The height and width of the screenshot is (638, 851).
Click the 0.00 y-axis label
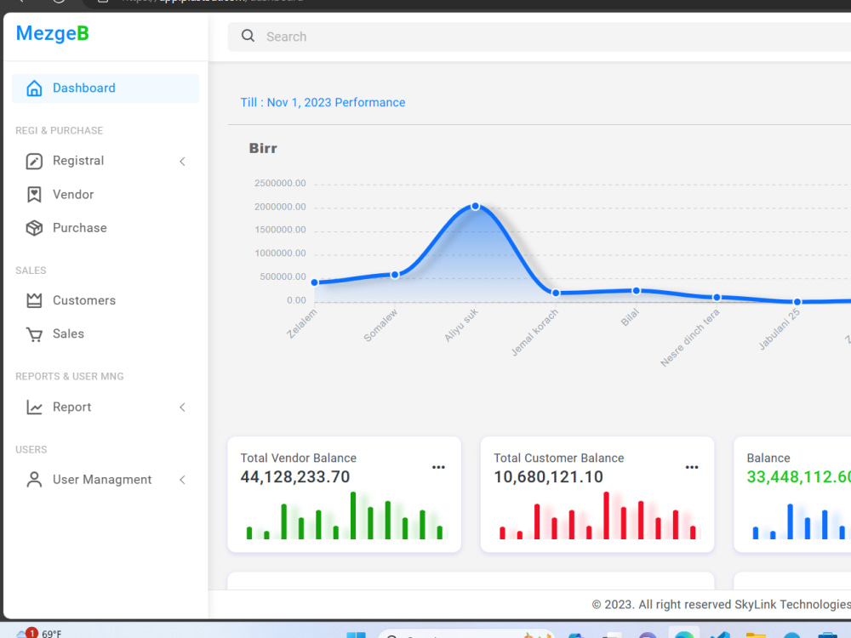click(296, 300)
